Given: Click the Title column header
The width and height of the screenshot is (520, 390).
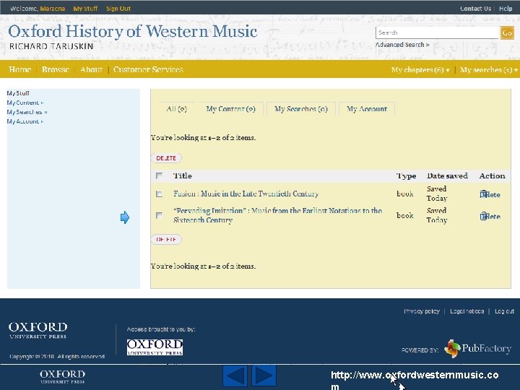Looking at the screenshot, I should coord(183,175).
